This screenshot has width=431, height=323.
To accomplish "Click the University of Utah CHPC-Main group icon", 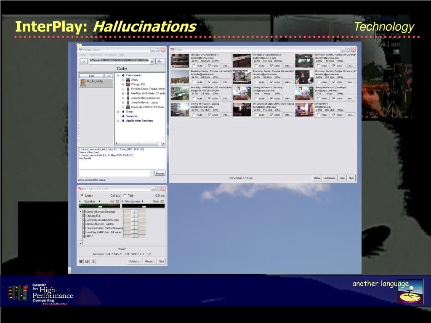I will click(128, 107).
